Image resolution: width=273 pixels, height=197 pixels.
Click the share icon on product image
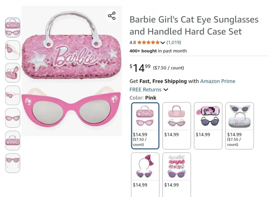click(112, 16)
